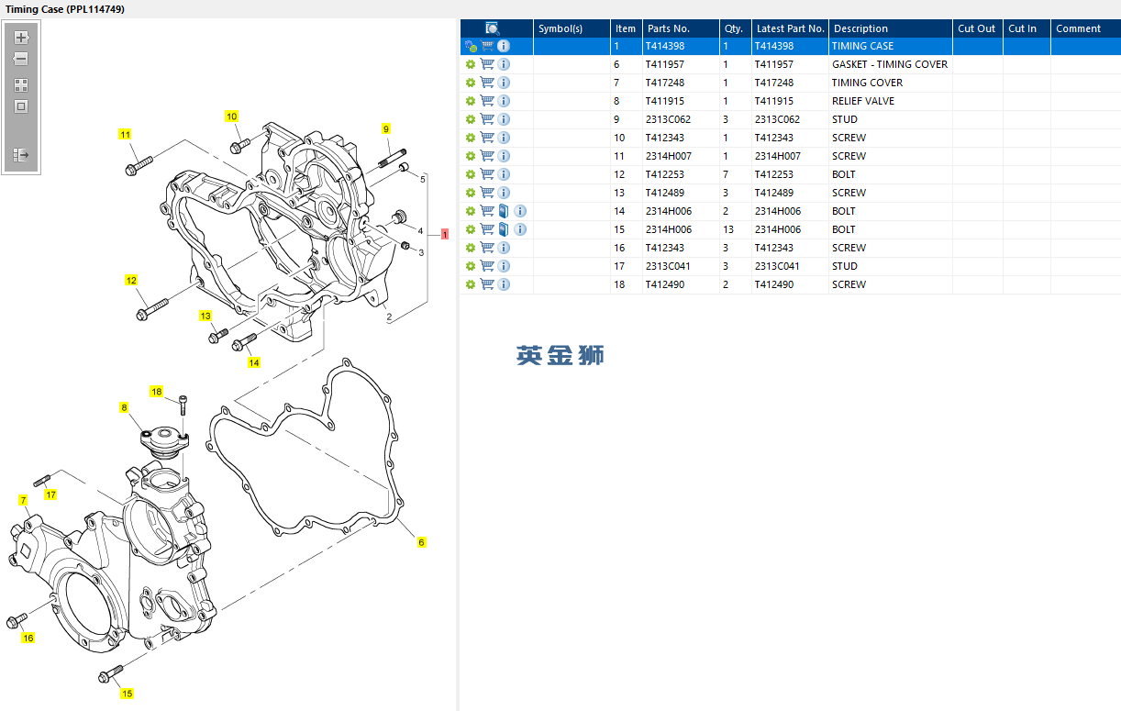
Task: Open info icon for item 15 BOLT
Action: coord(520,229)
